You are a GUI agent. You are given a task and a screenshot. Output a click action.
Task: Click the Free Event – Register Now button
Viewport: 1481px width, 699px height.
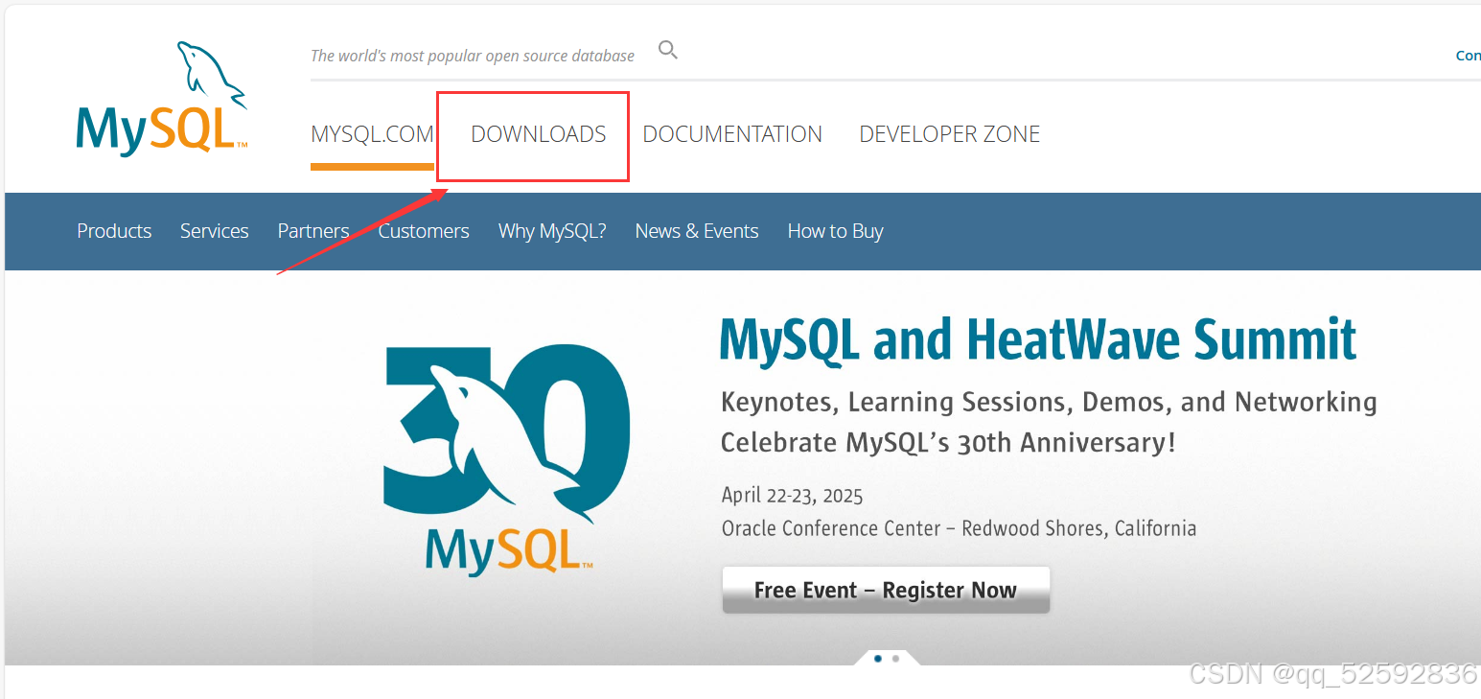coord(886,590)
